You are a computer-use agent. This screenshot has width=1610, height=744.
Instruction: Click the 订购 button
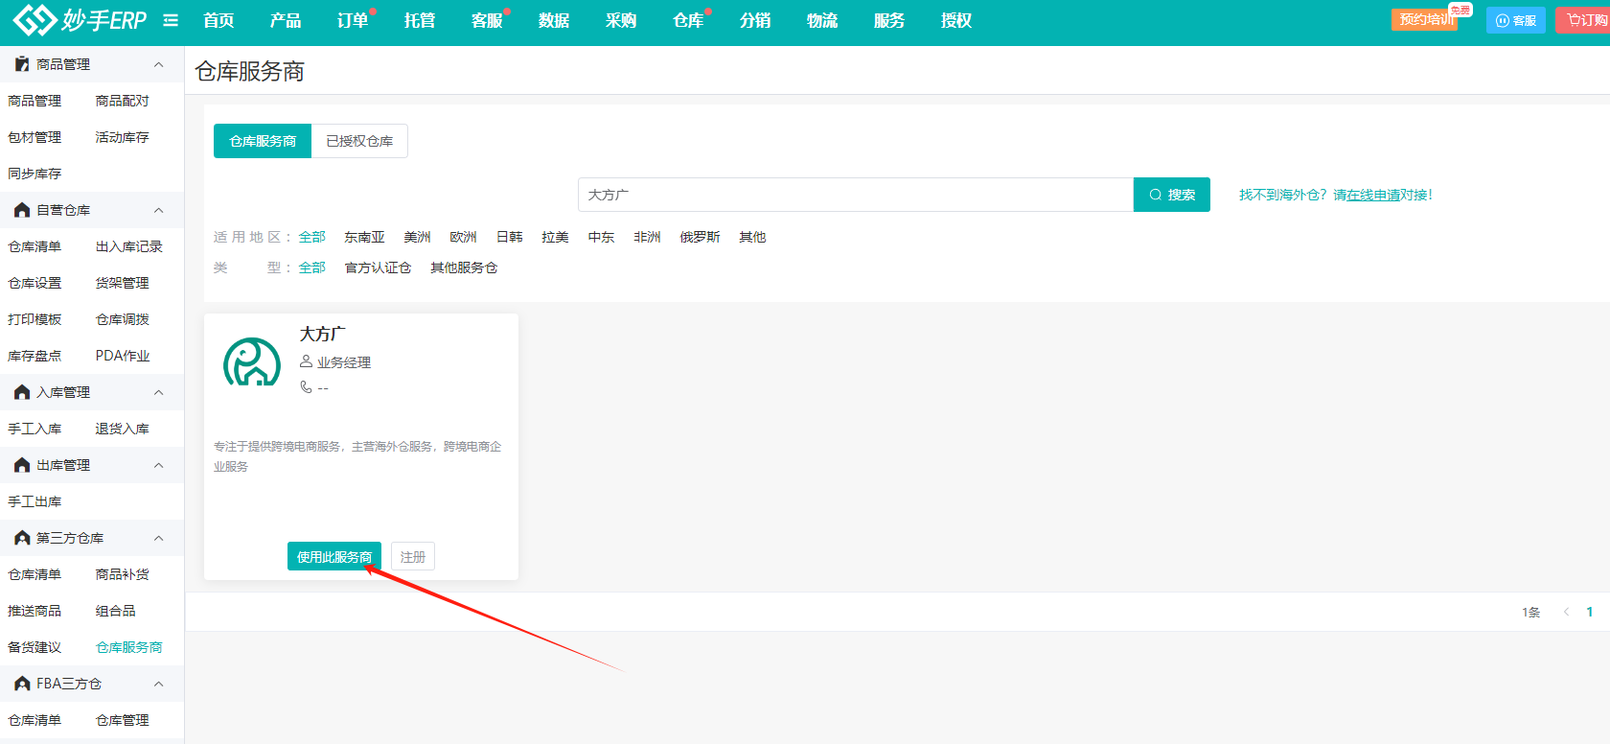pos(1585,20)
